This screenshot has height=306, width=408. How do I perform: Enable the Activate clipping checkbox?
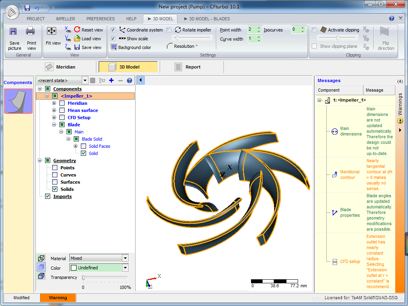314,29
